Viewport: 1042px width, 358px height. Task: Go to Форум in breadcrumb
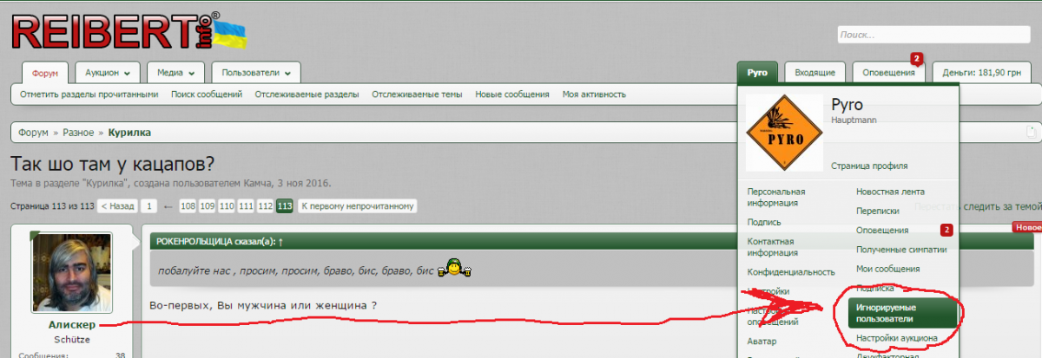pyautogui.click(x=33, y=133)
